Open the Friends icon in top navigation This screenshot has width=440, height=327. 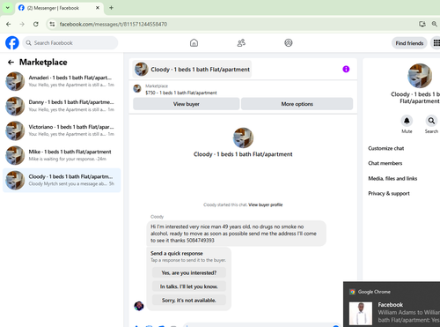(x=241, y=43)
